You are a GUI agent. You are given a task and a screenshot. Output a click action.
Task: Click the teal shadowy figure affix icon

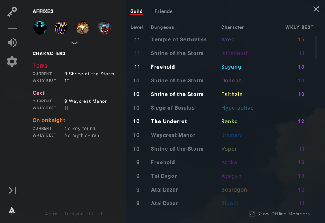point(40,28)
